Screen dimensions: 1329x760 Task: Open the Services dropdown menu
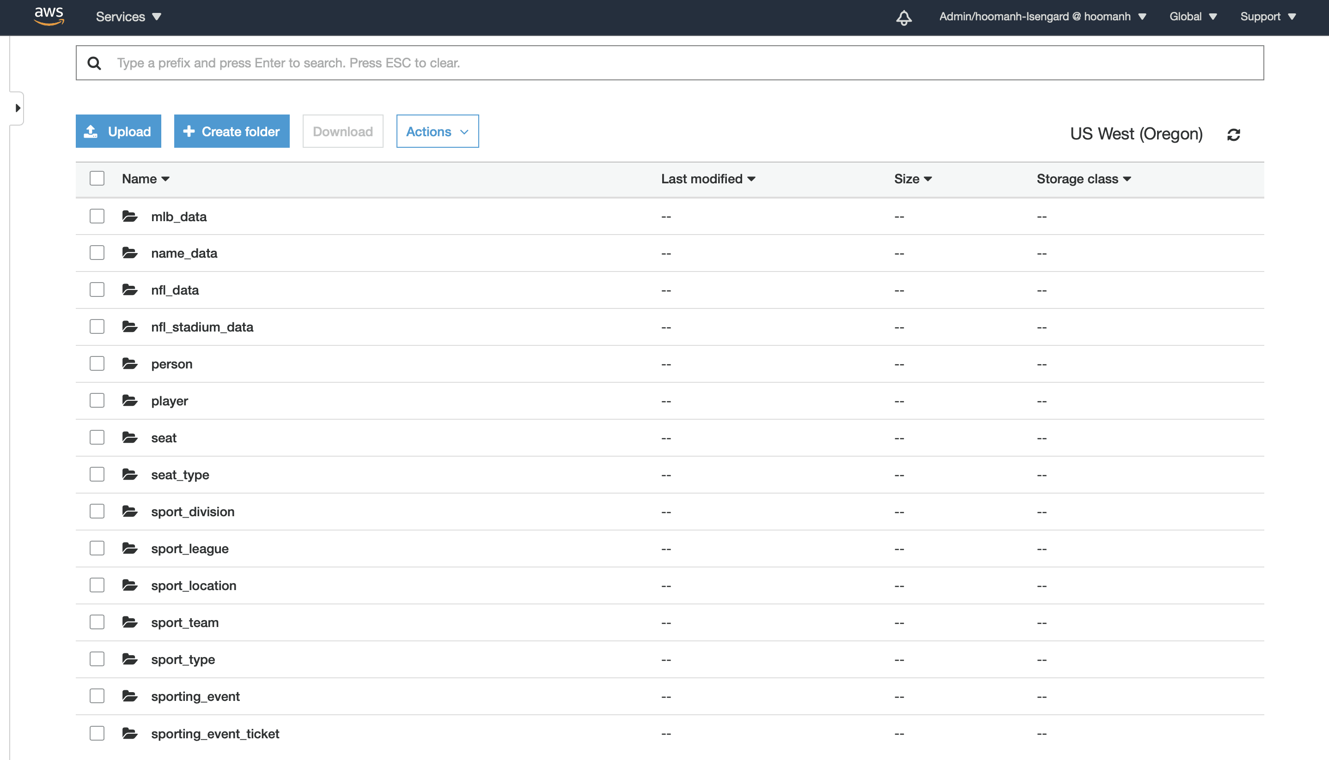point(128,17)
